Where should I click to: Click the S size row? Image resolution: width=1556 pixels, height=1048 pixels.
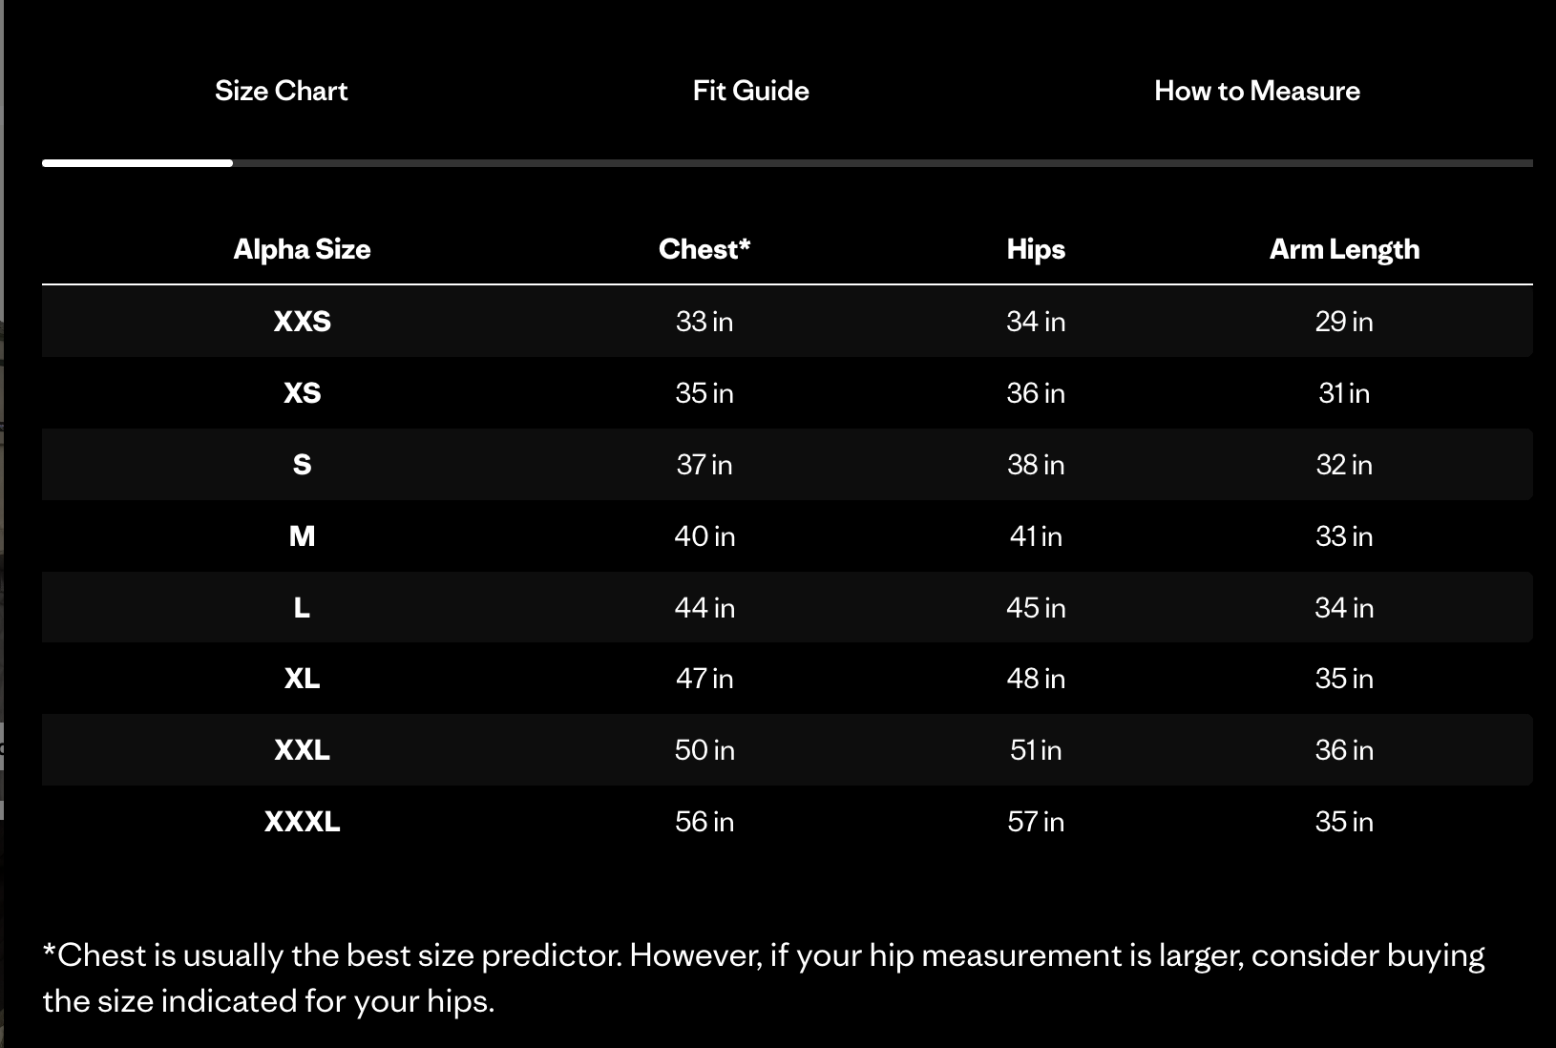pyautogui.click(x=302, y=465)
